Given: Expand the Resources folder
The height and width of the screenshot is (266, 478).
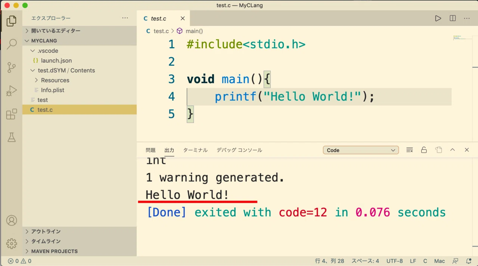Looking at the screenshot, I should (80, 80).
